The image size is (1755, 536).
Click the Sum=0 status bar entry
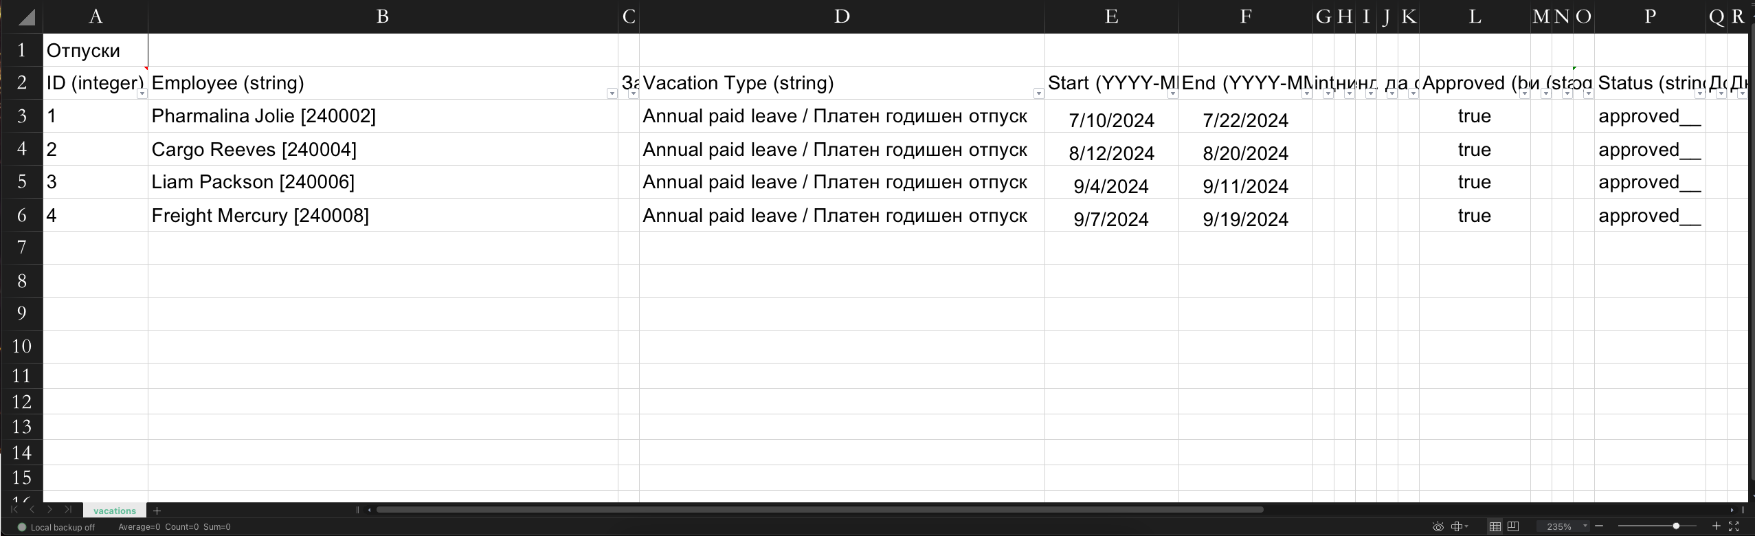[217, 527]
